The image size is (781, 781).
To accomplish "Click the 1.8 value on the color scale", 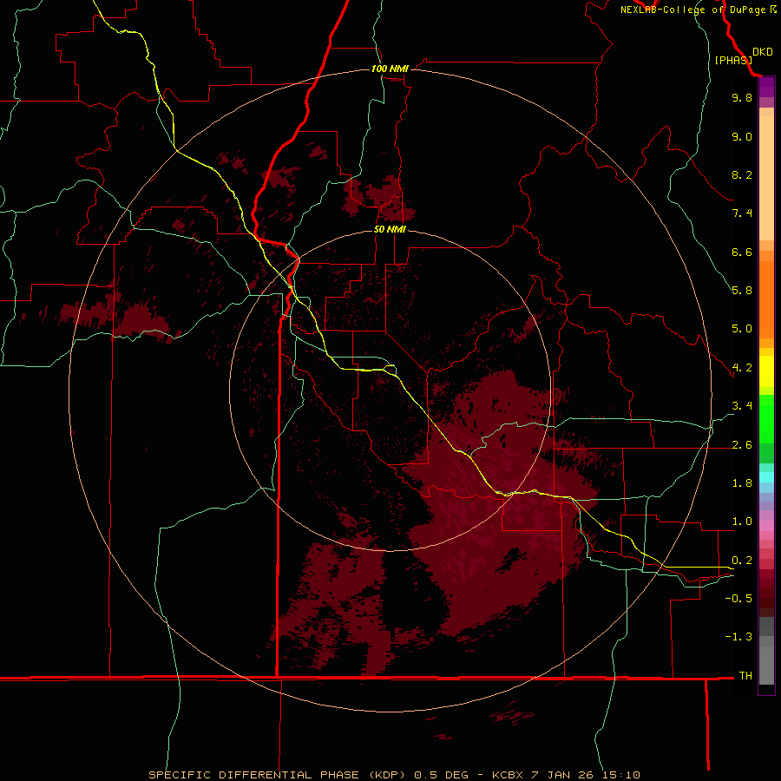I will (x=742, y=483).
